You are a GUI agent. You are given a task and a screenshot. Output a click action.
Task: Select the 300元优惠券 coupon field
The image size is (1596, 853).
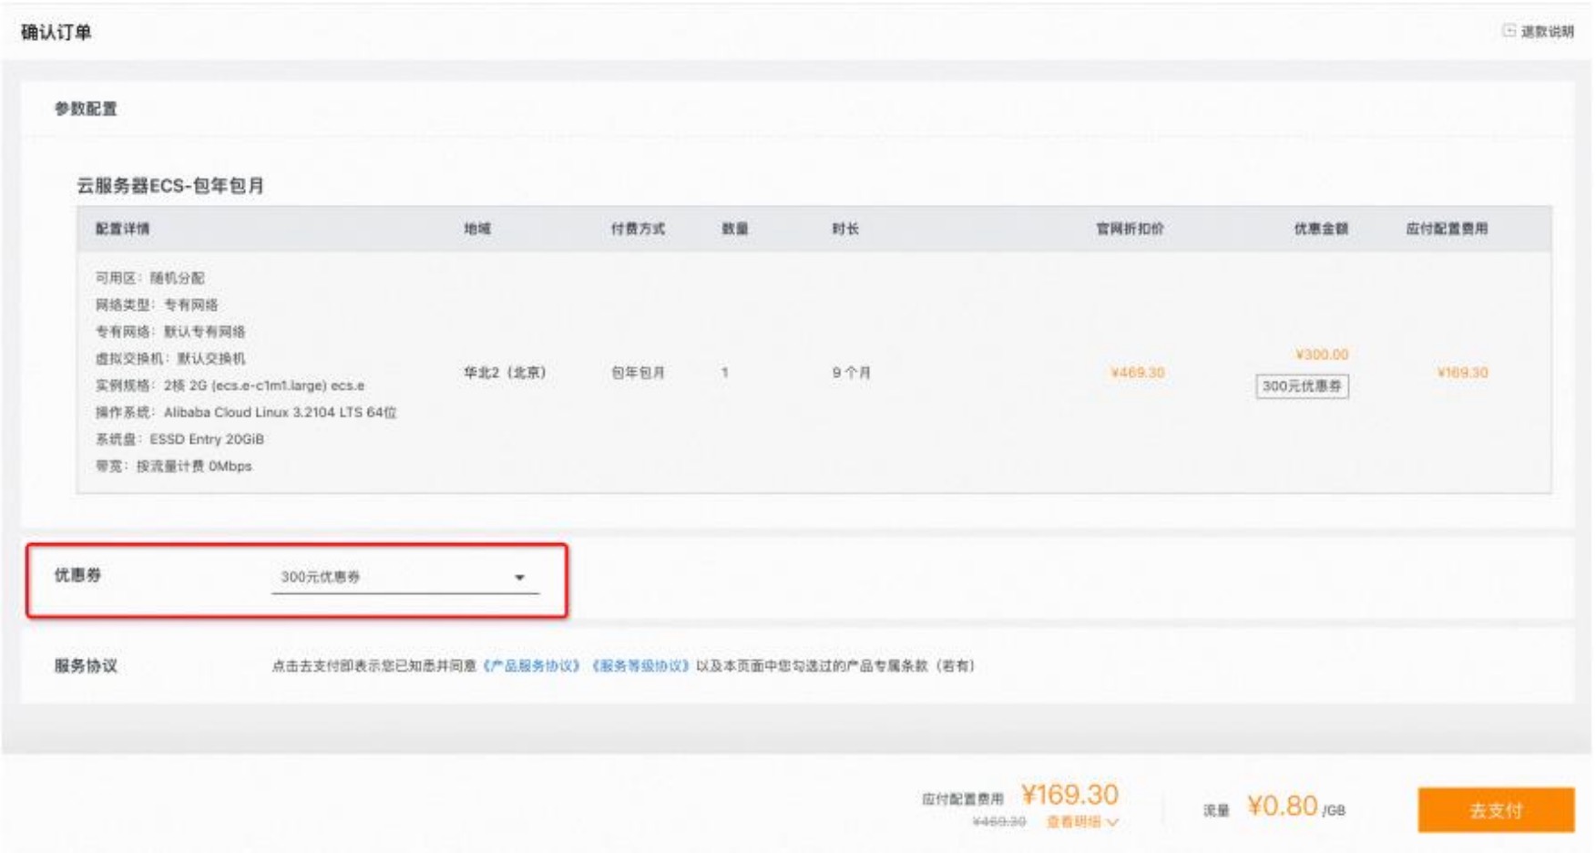click(392, 577)
